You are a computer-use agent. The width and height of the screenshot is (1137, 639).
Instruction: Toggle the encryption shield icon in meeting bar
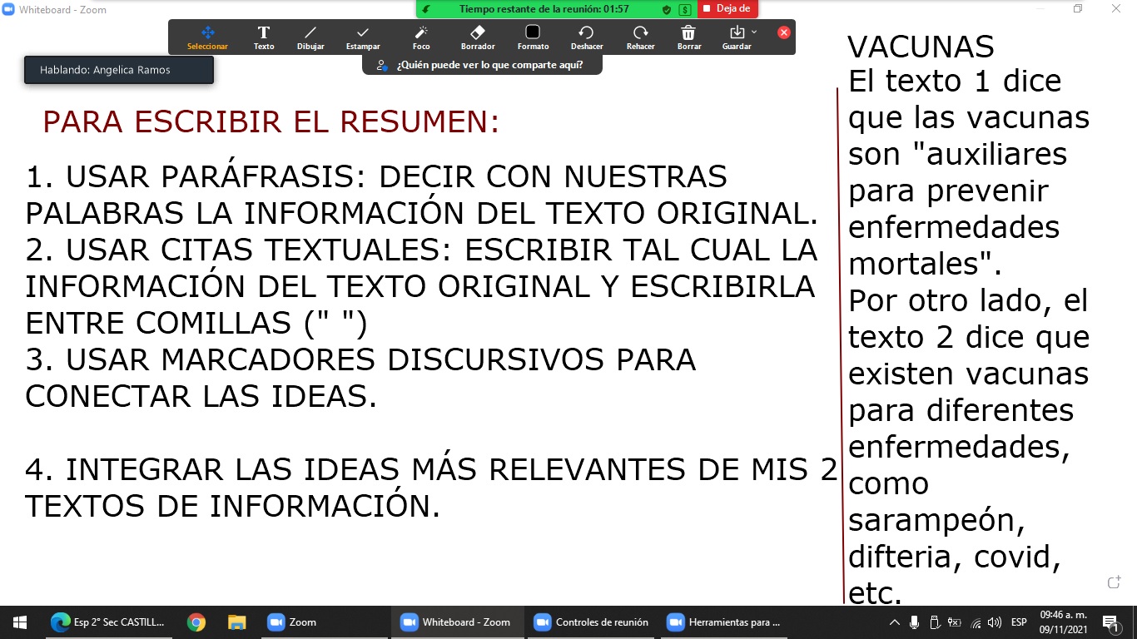coord(667,10)
